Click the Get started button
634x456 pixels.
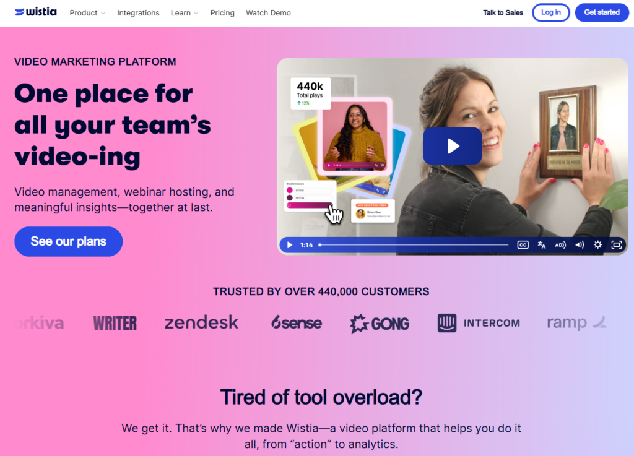[602, 12]
